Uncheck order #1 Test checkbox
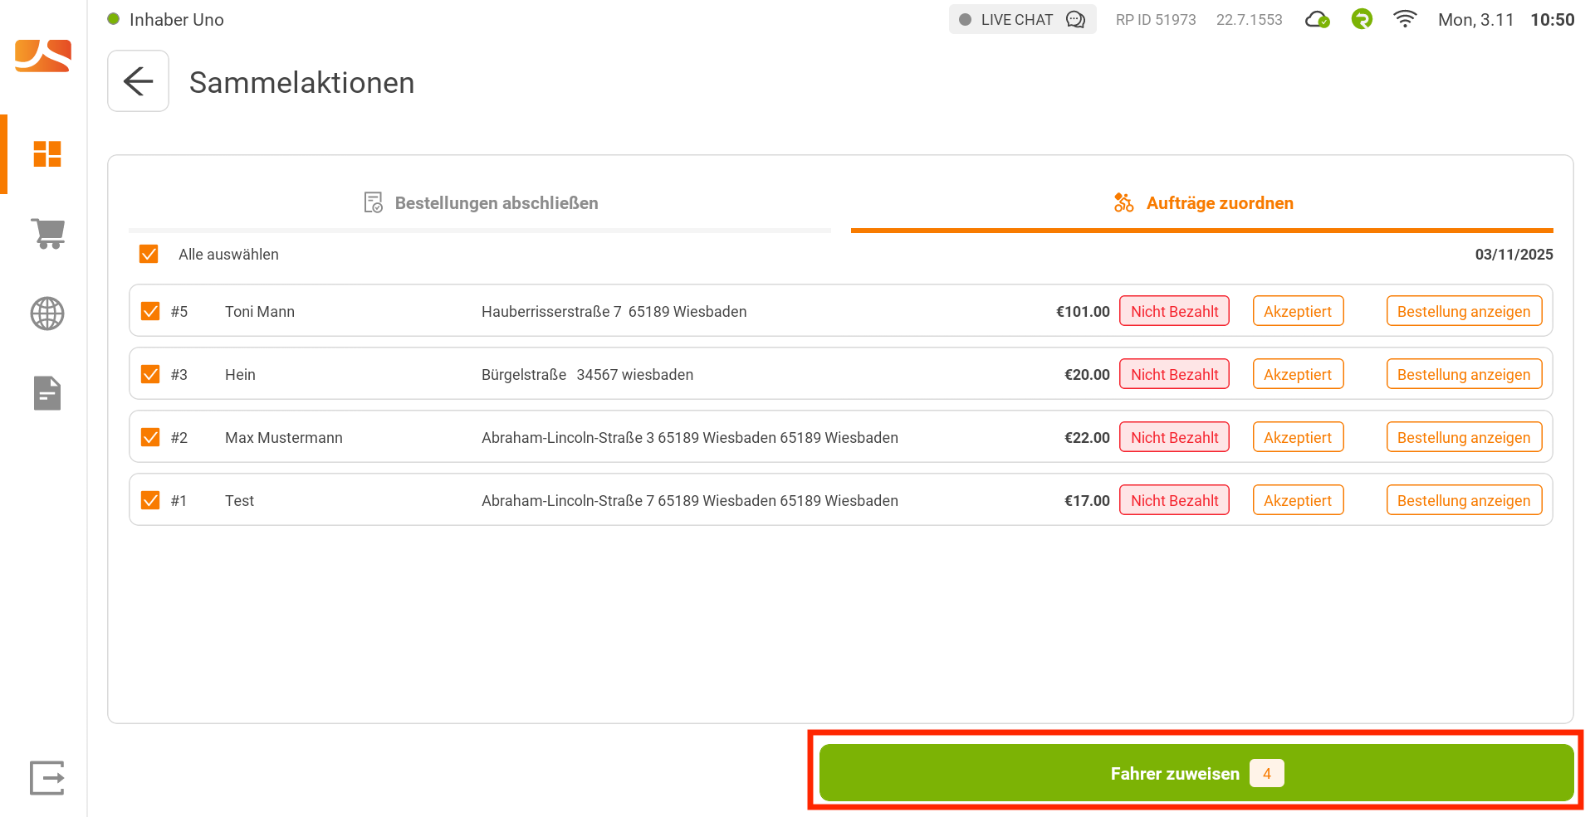This screenshot has width=1590, height=817. tap(150, 500)
